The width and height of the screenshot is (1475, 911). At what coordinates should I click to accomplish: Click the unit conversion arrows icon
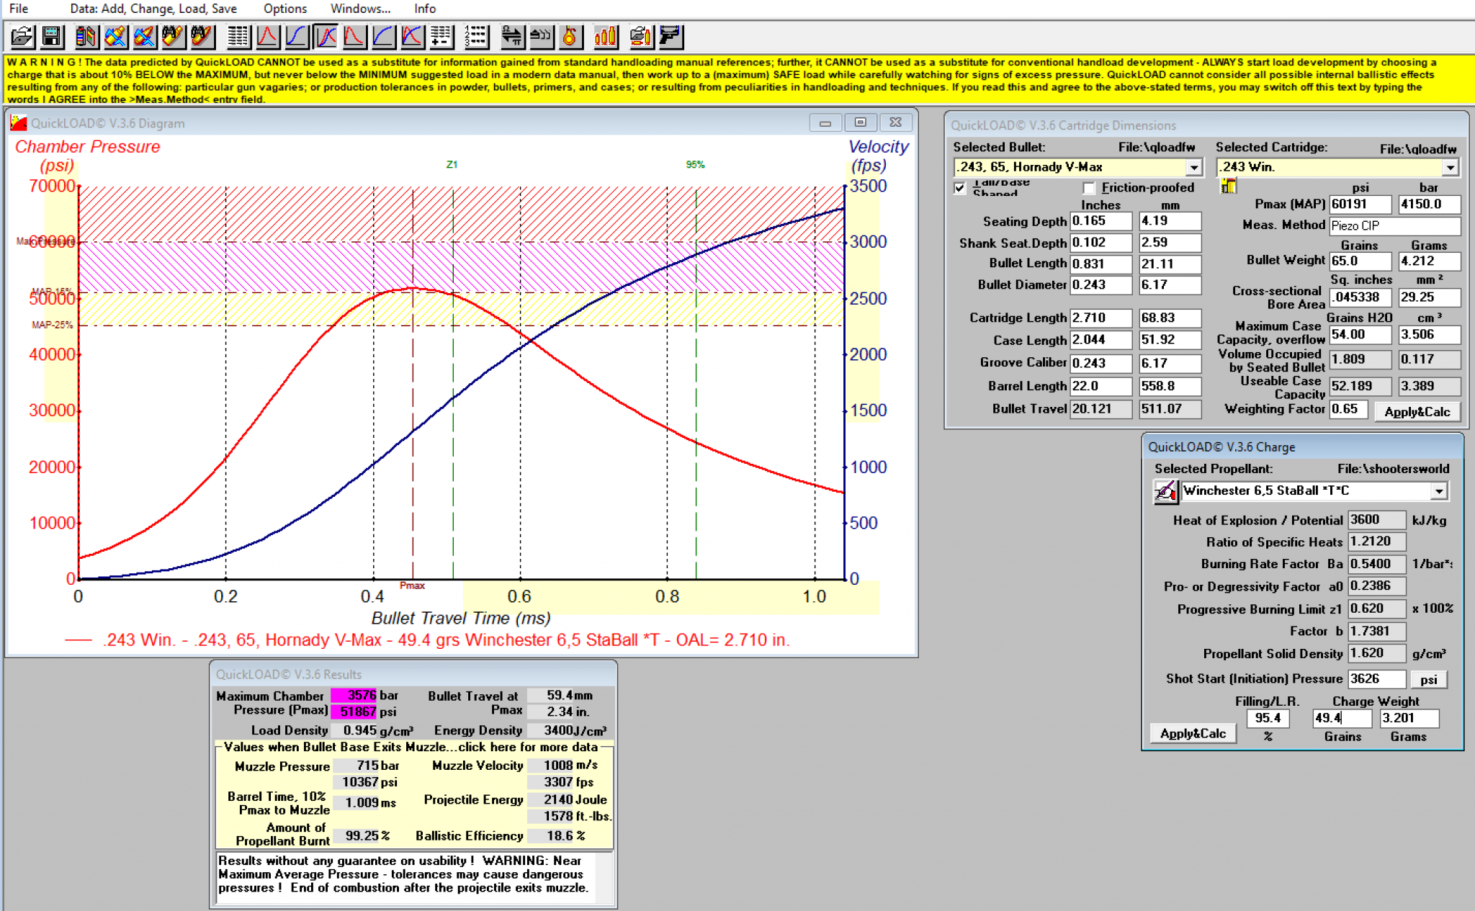[x=511, y=36]
